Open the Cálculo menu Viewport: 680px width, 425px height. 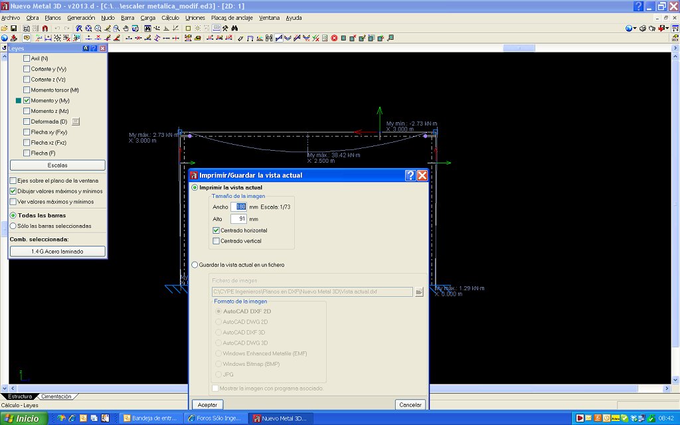(170, 18)
